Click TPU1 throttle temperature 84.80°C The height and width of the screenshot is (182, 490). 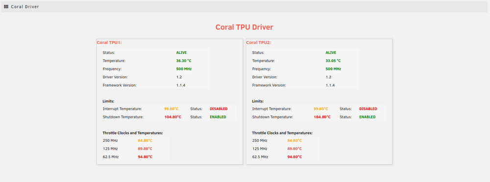145,140
